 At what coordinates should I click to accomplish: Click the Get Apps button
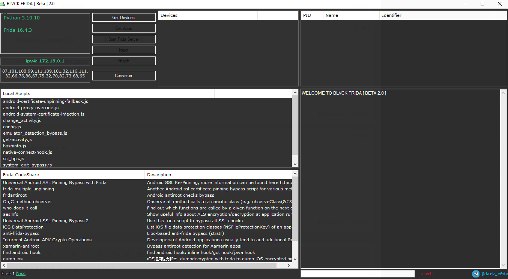tap(124, 28)
